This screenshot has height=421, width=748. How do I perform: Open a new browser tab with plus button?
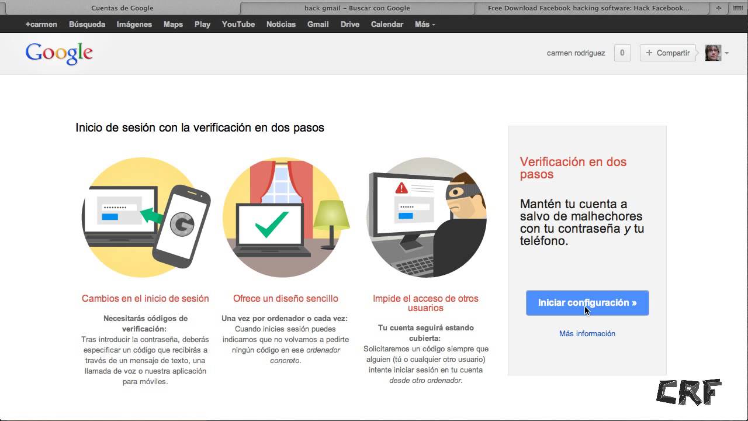click(x=718, y=8)
